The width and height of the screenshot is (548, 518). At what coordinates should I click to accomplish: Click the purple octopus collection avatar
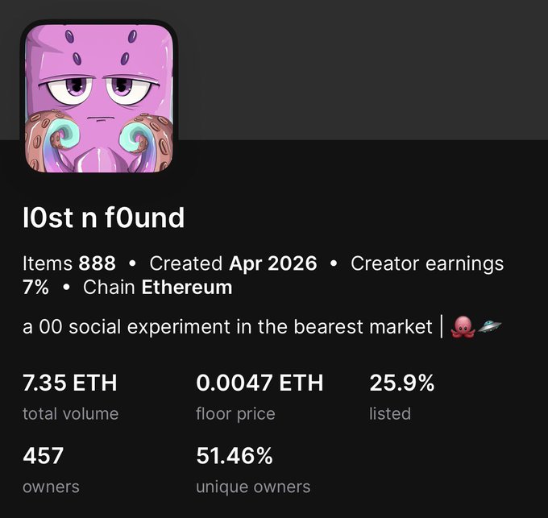point(99,98)
